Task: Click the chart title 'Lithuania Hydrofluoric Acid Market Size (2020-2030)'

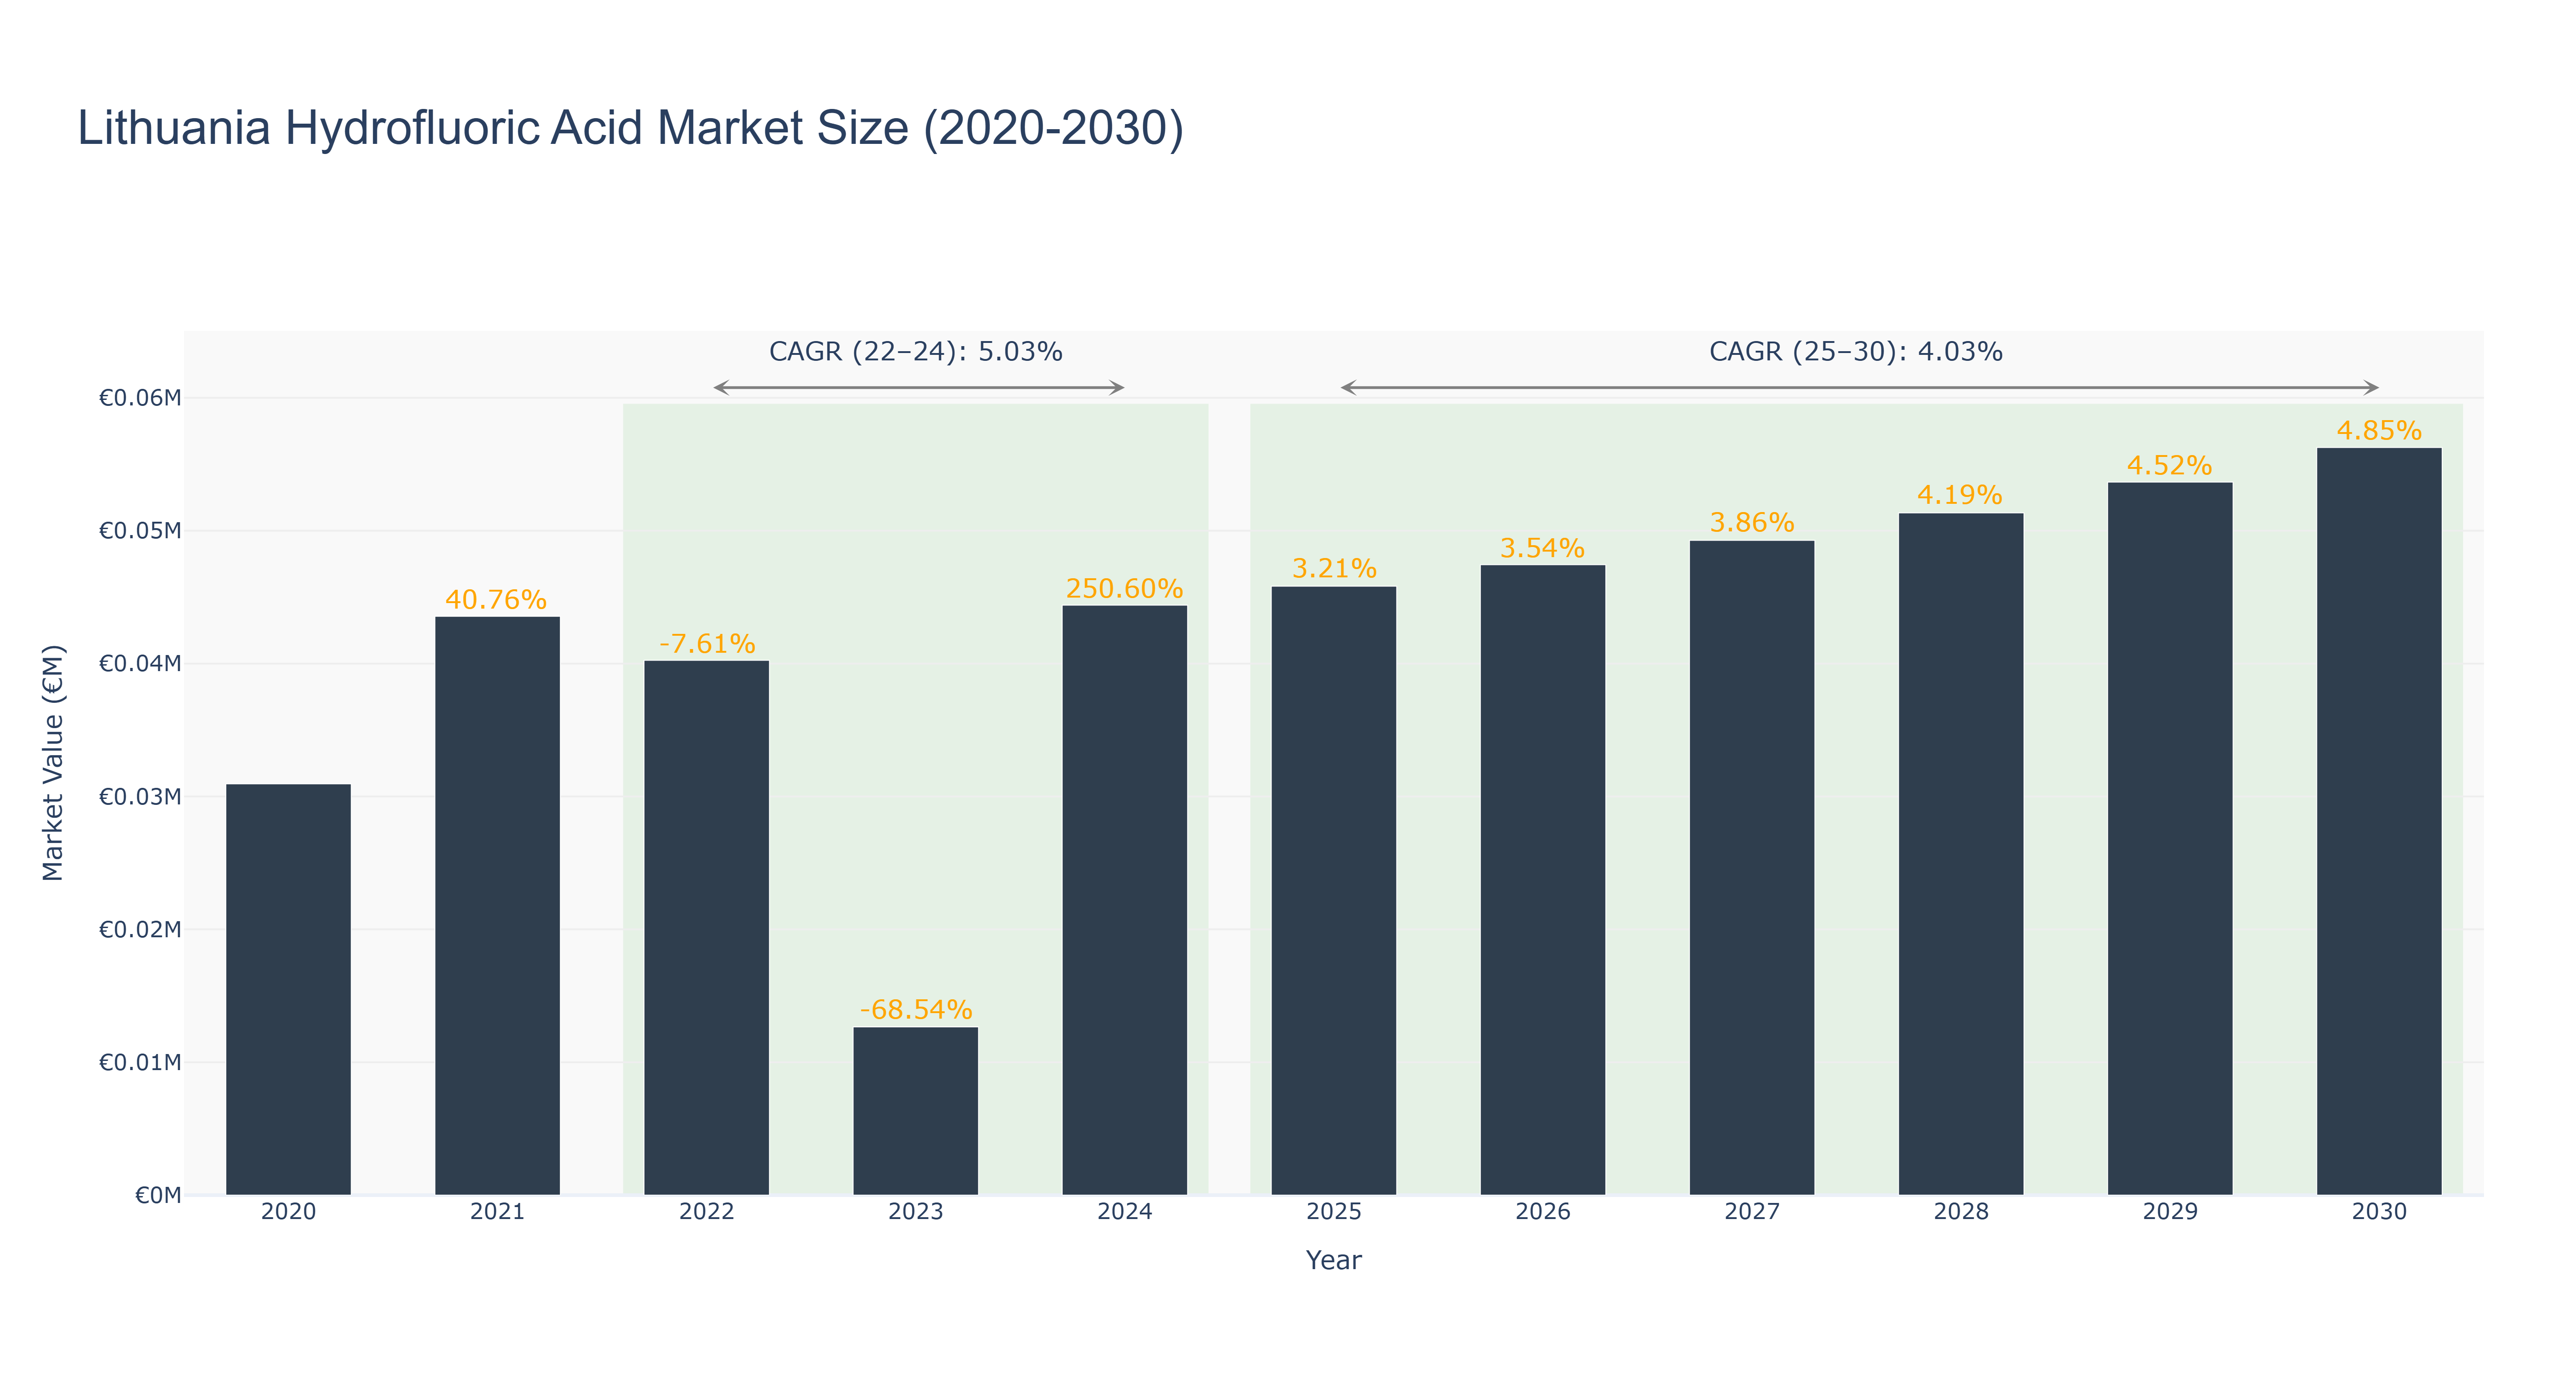Action: 631,129
